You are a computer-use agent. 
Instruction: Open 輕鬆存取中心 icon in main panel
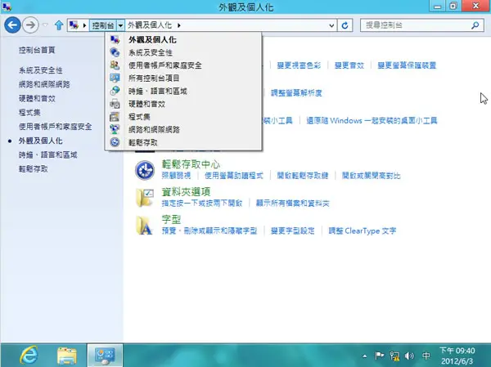pyautogui.click(x=144, y=170)
